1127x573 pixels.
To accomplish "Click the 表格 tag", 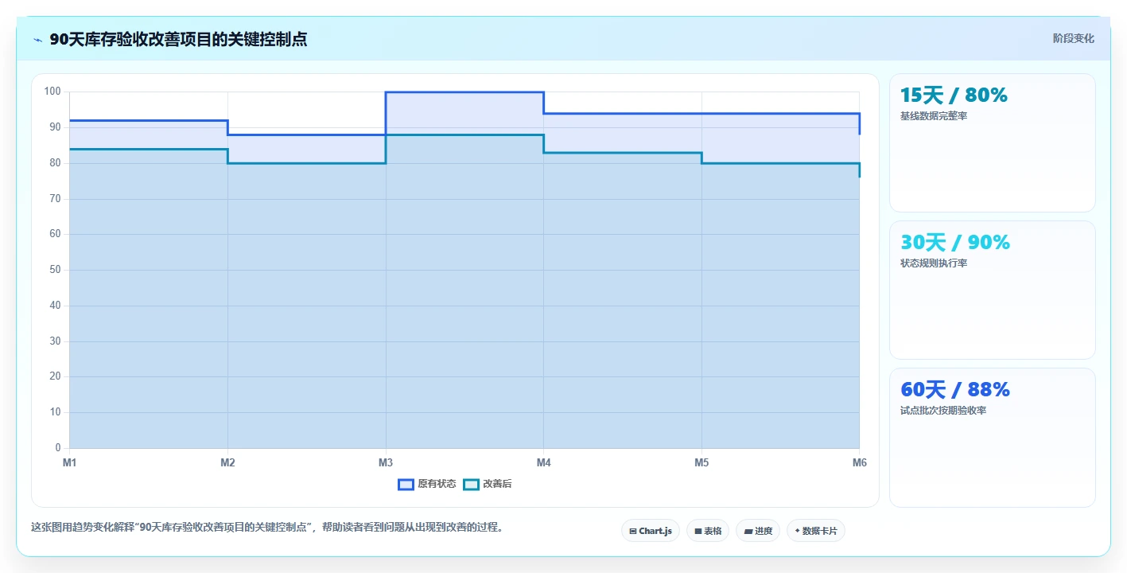I will coord(708,531).
